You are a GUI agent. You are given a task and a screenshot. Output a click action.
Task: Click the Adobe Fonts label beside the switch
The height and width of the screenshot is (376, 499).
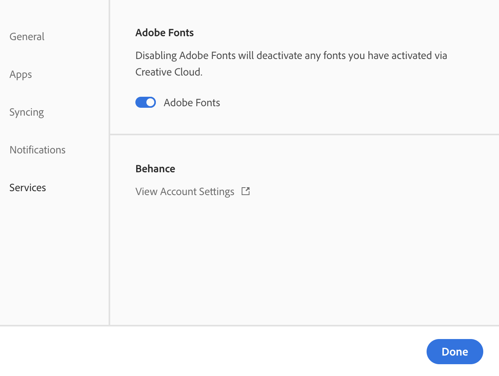point(192,103)
